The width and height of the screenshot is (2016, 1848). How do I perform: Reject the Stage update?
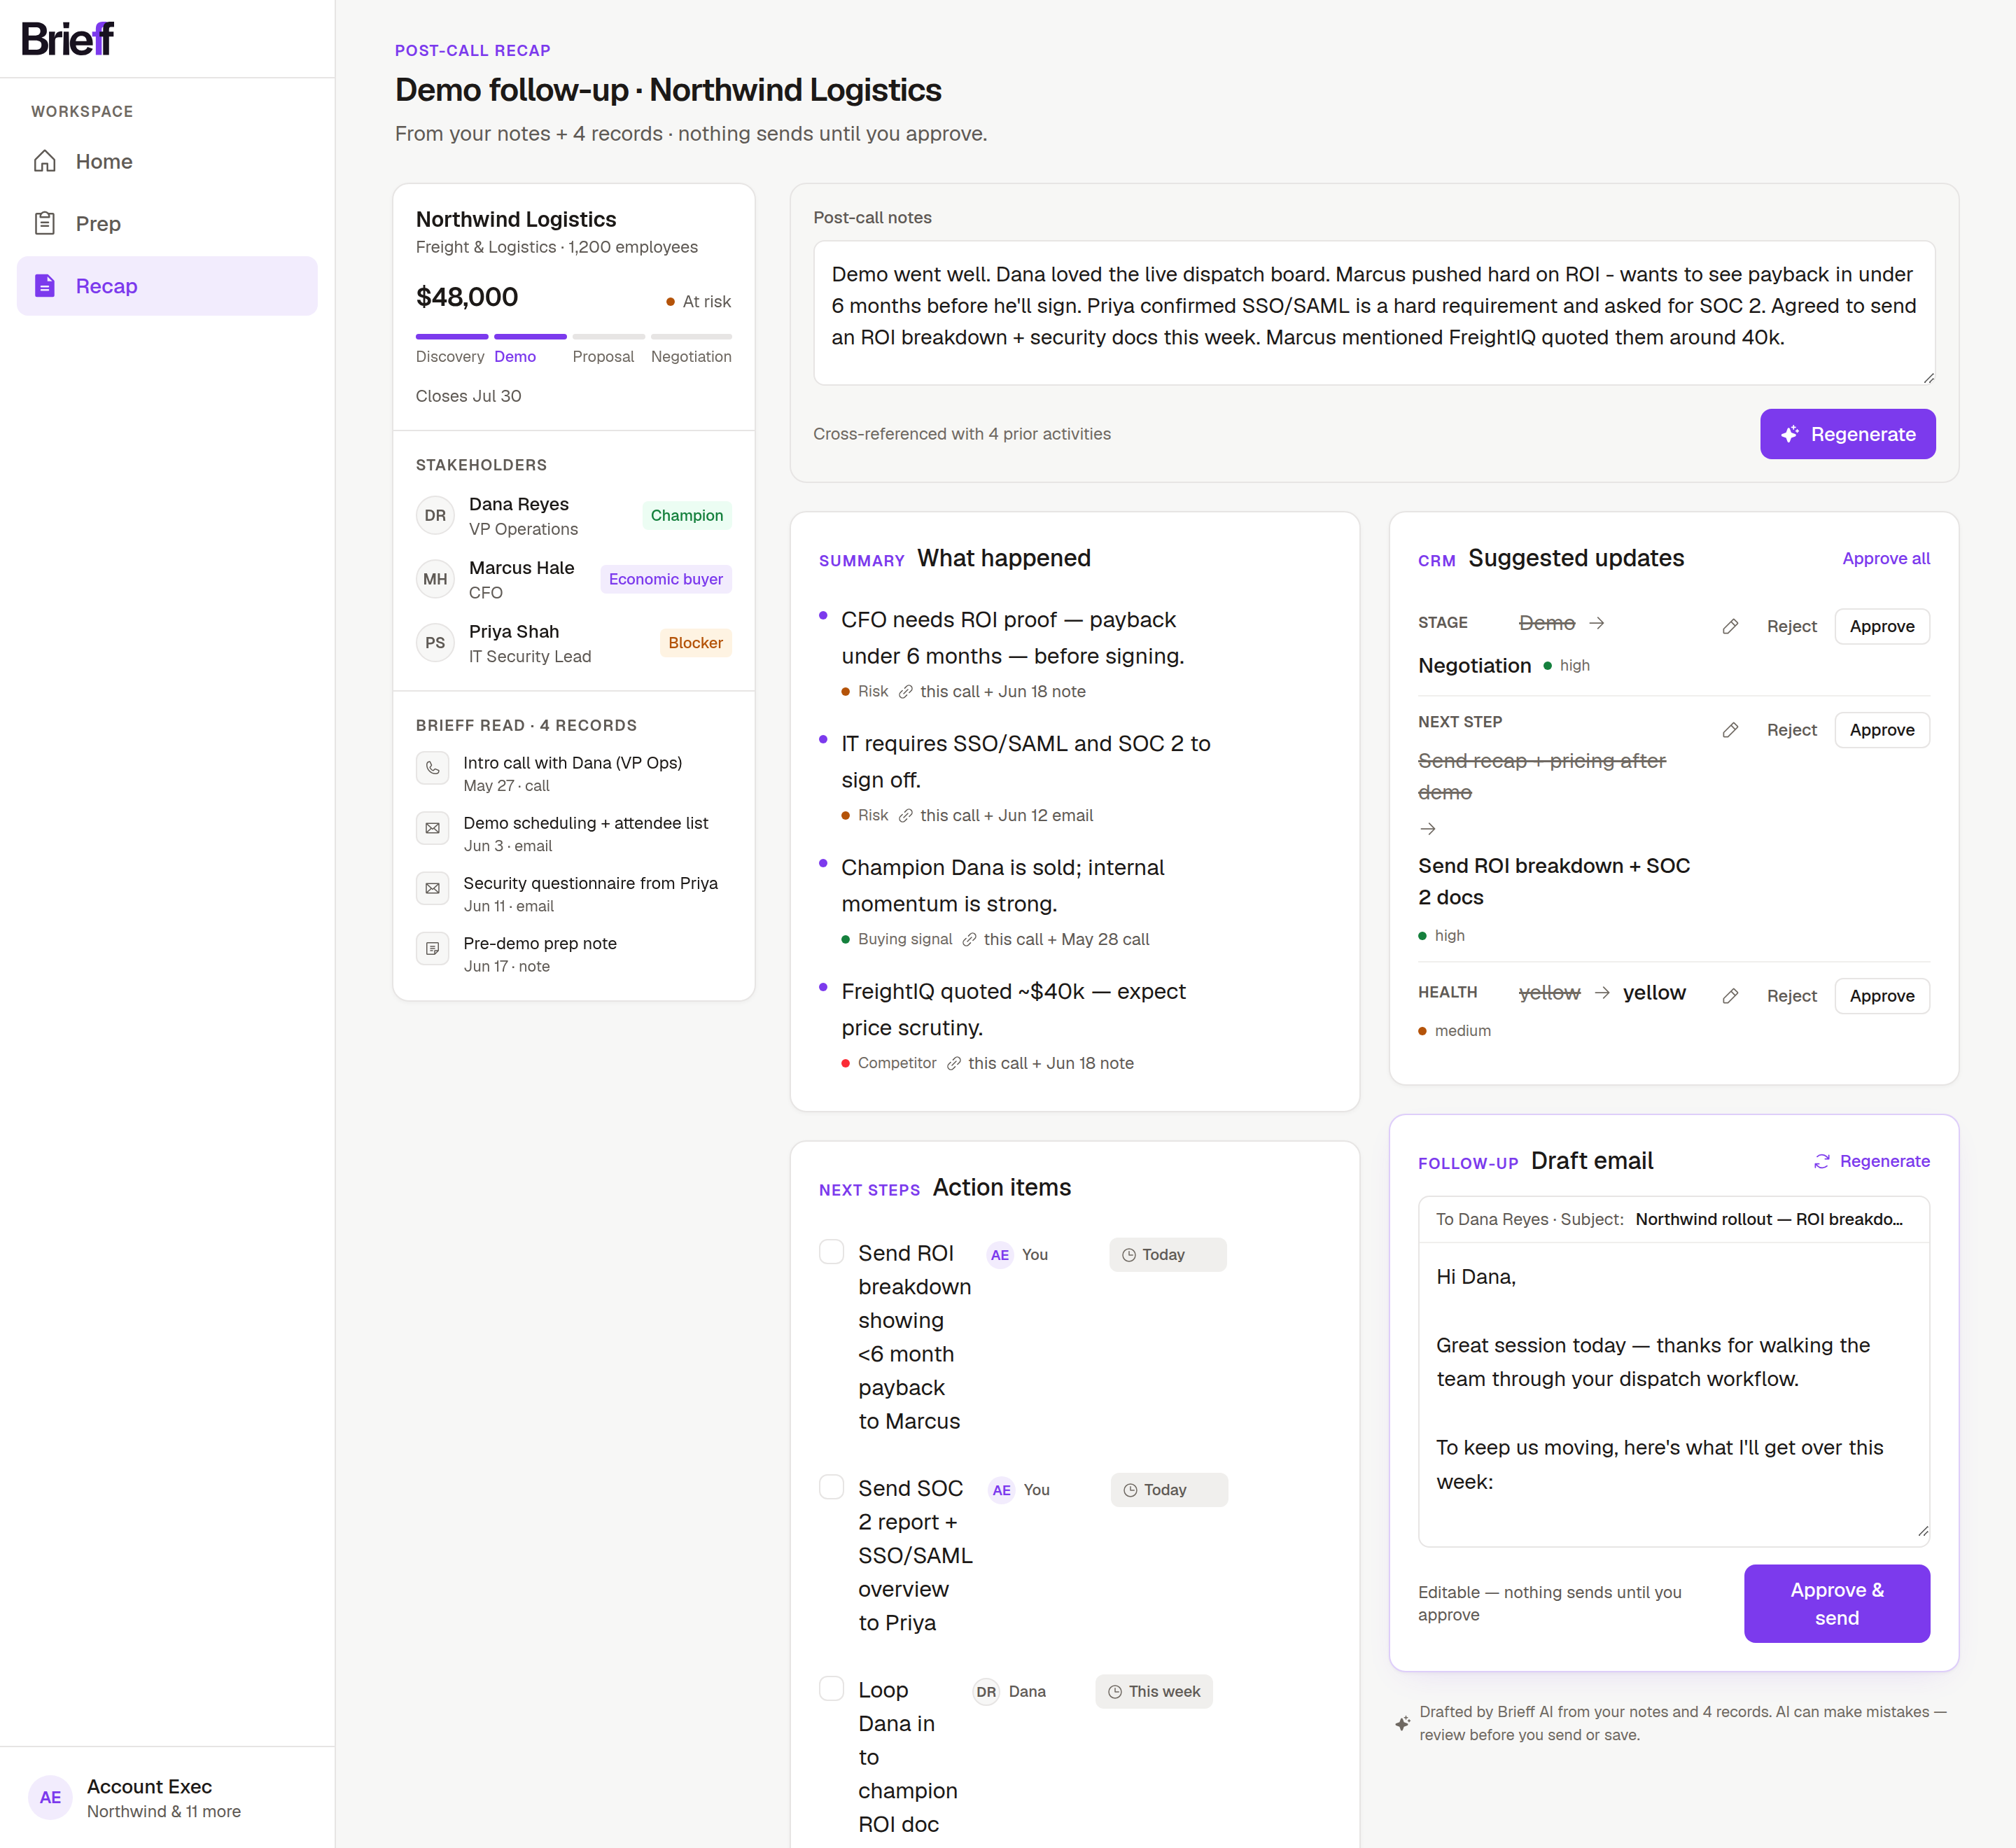click(1791, 626)
